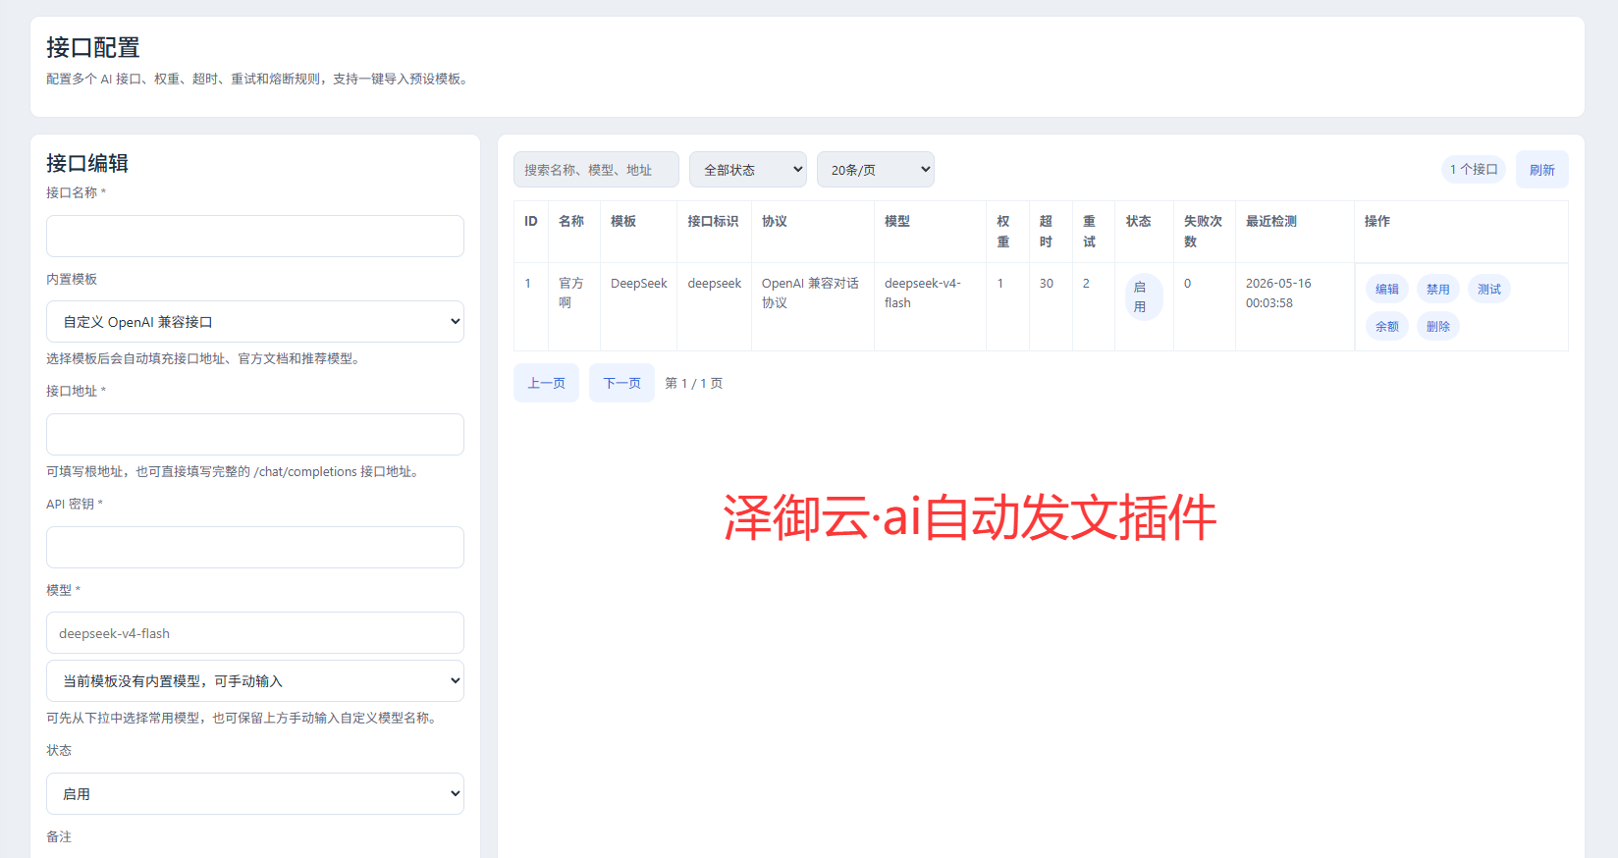Click the 失败次数 column header
This screenshot has width=1618, height=858.
click(x=1203, y=232)
